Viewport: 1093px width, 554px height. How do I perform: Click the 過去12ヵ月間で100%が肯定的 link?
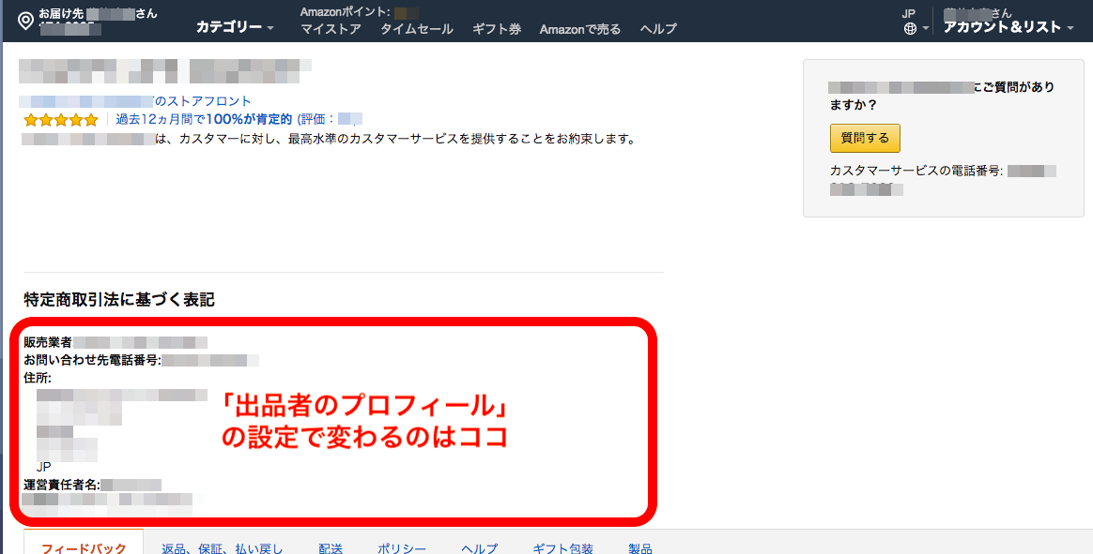coord(204,120)
